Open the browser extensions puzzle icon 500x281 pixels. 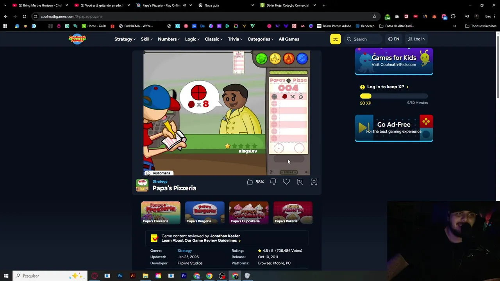tap(453, 16)
